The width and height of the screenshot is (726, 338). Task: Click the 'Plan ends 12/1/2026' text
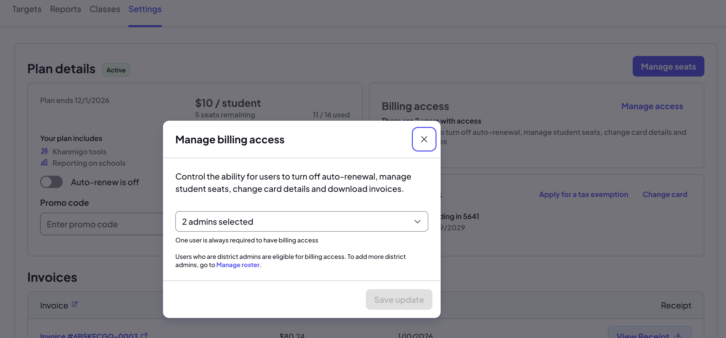(75, 100)
